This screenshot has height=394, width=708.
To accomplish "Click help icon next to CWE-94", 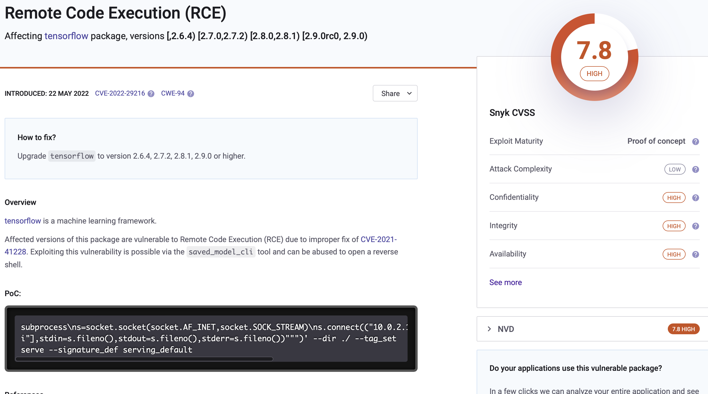I will (x=190, y=94).
